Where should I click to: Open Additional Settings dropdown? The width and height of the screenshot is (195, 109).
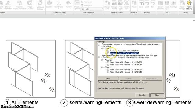click(x=40, y=5)
